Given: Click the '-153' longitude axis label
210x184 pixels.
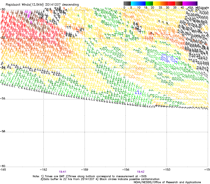Looking at the screenshot, I should click(x=167, y=170).
